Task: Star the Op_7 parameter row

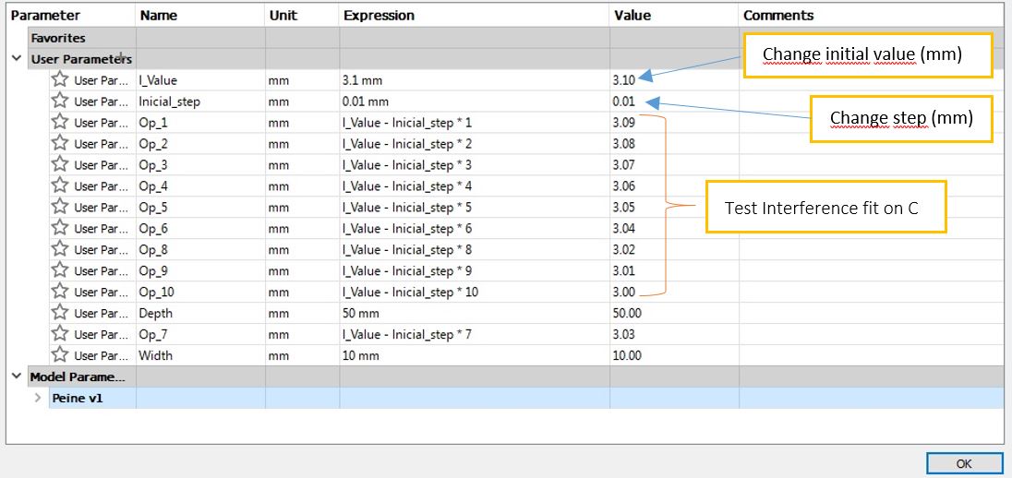Action: (60, 334)
